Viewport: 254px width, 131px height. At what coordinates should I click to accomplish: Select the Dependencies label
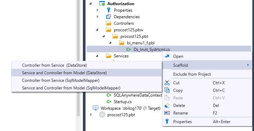coord(127,17)
